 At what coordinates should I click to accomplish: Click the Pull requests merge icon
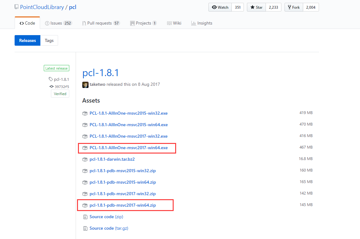pyautogui.click(x=84, y=23)
